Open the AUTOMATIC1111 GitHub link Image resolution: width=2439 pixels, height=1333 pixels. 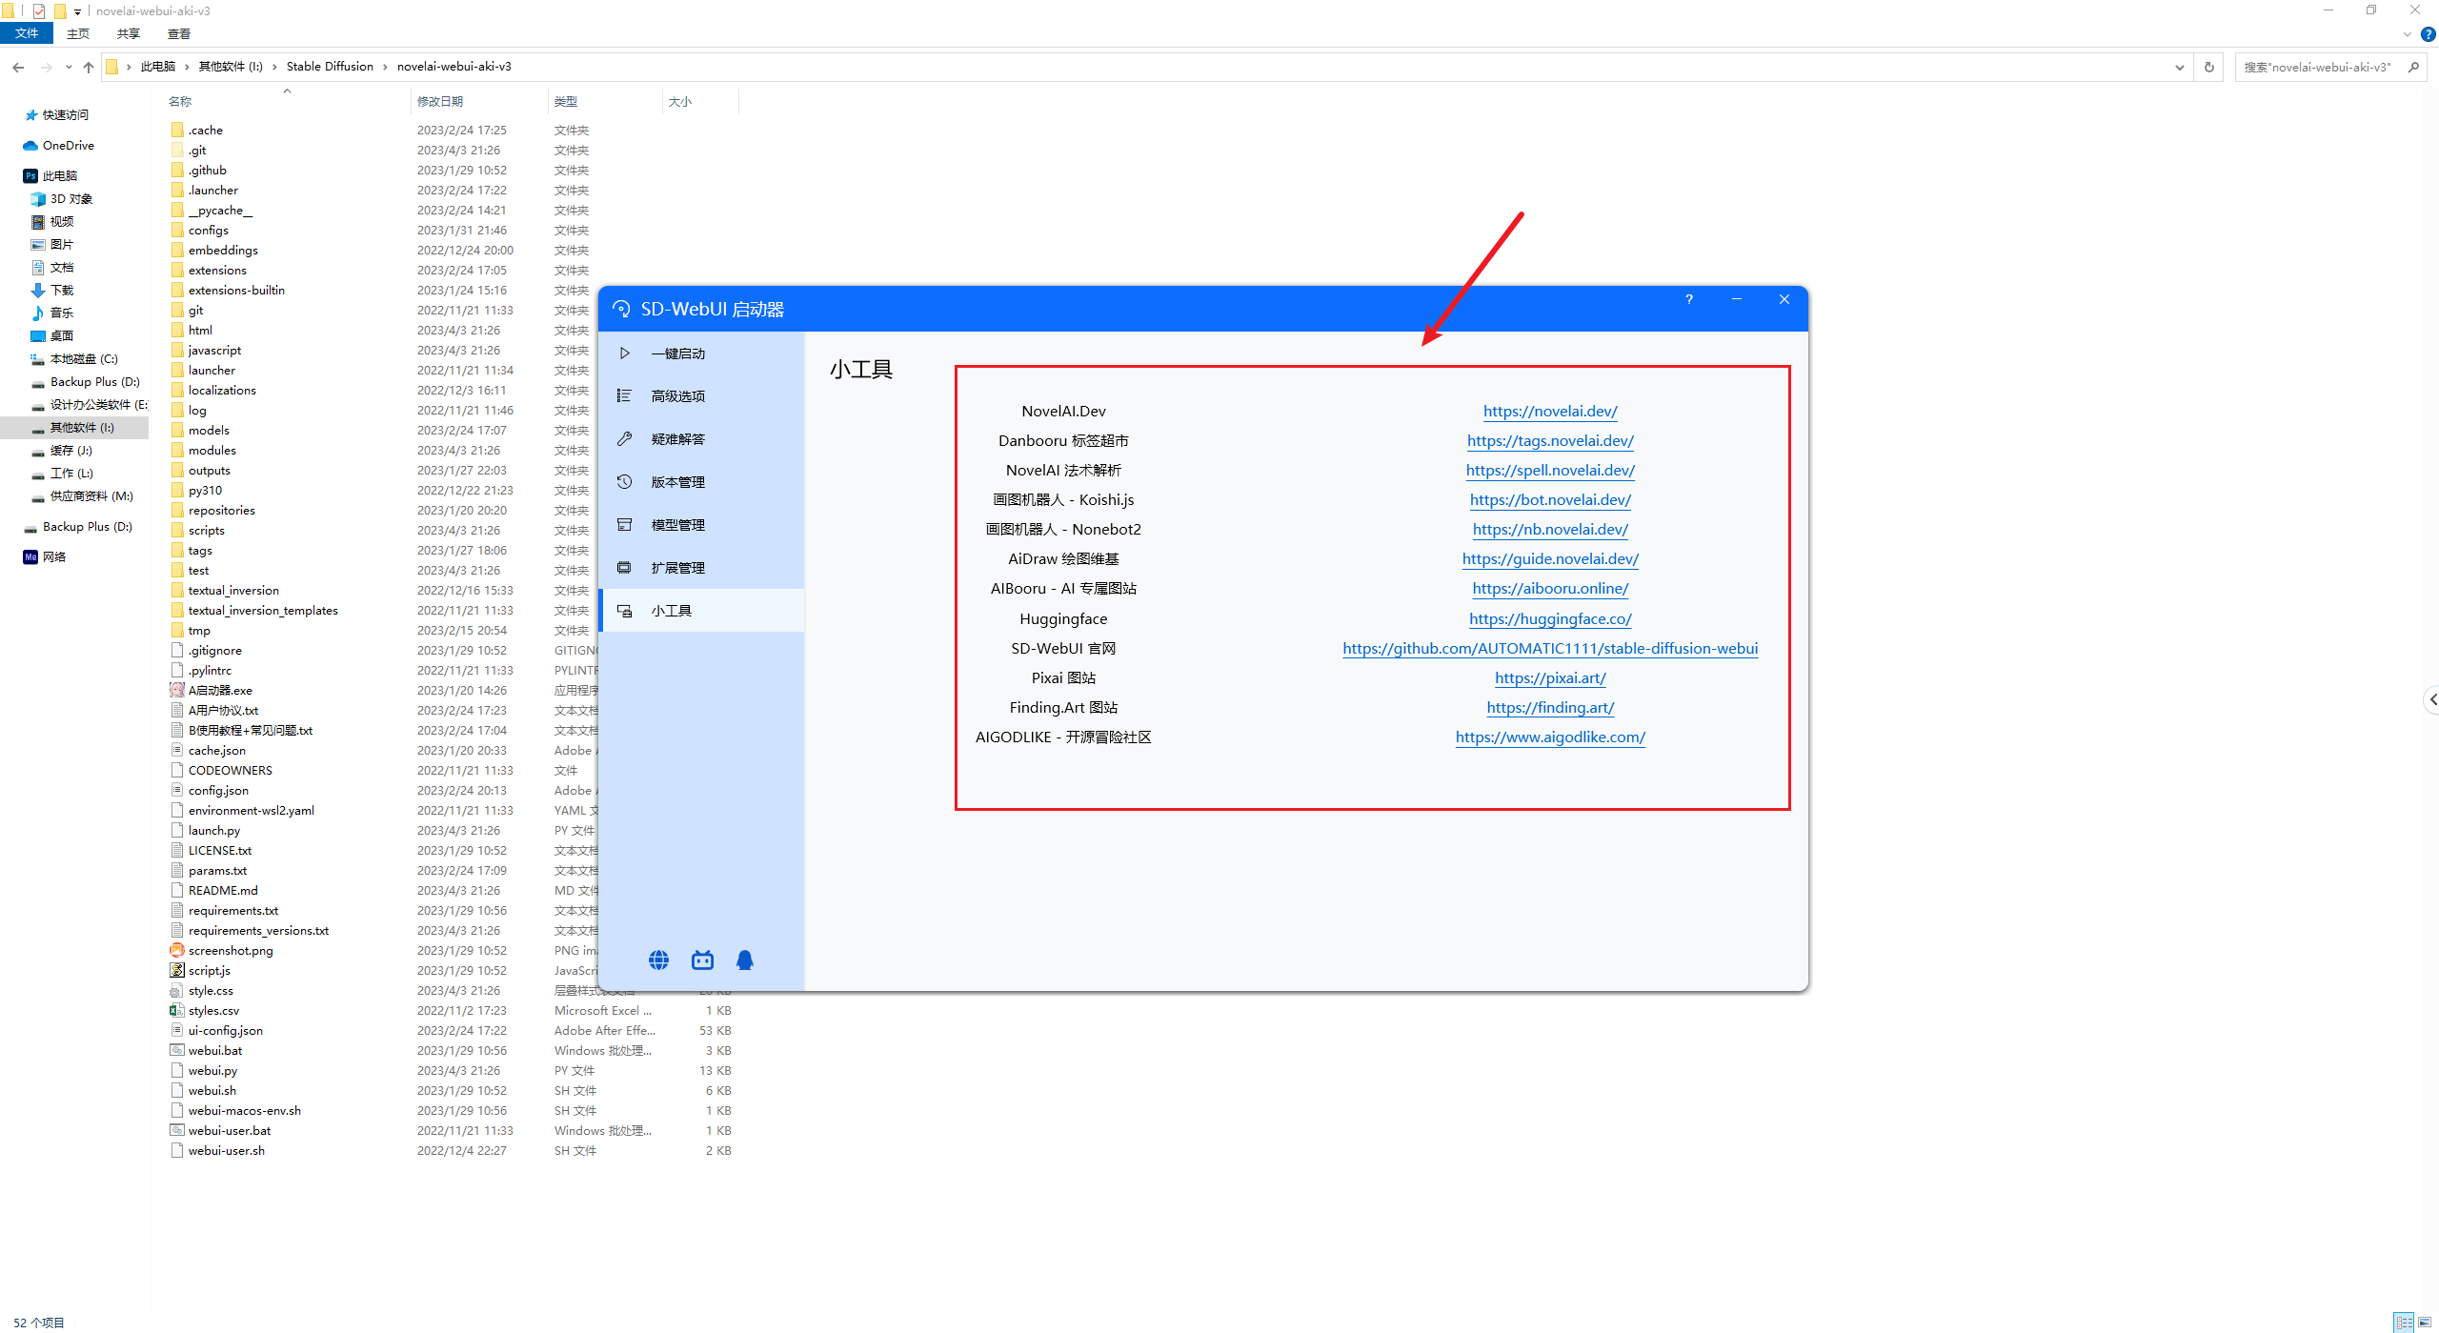point(1550,648)
